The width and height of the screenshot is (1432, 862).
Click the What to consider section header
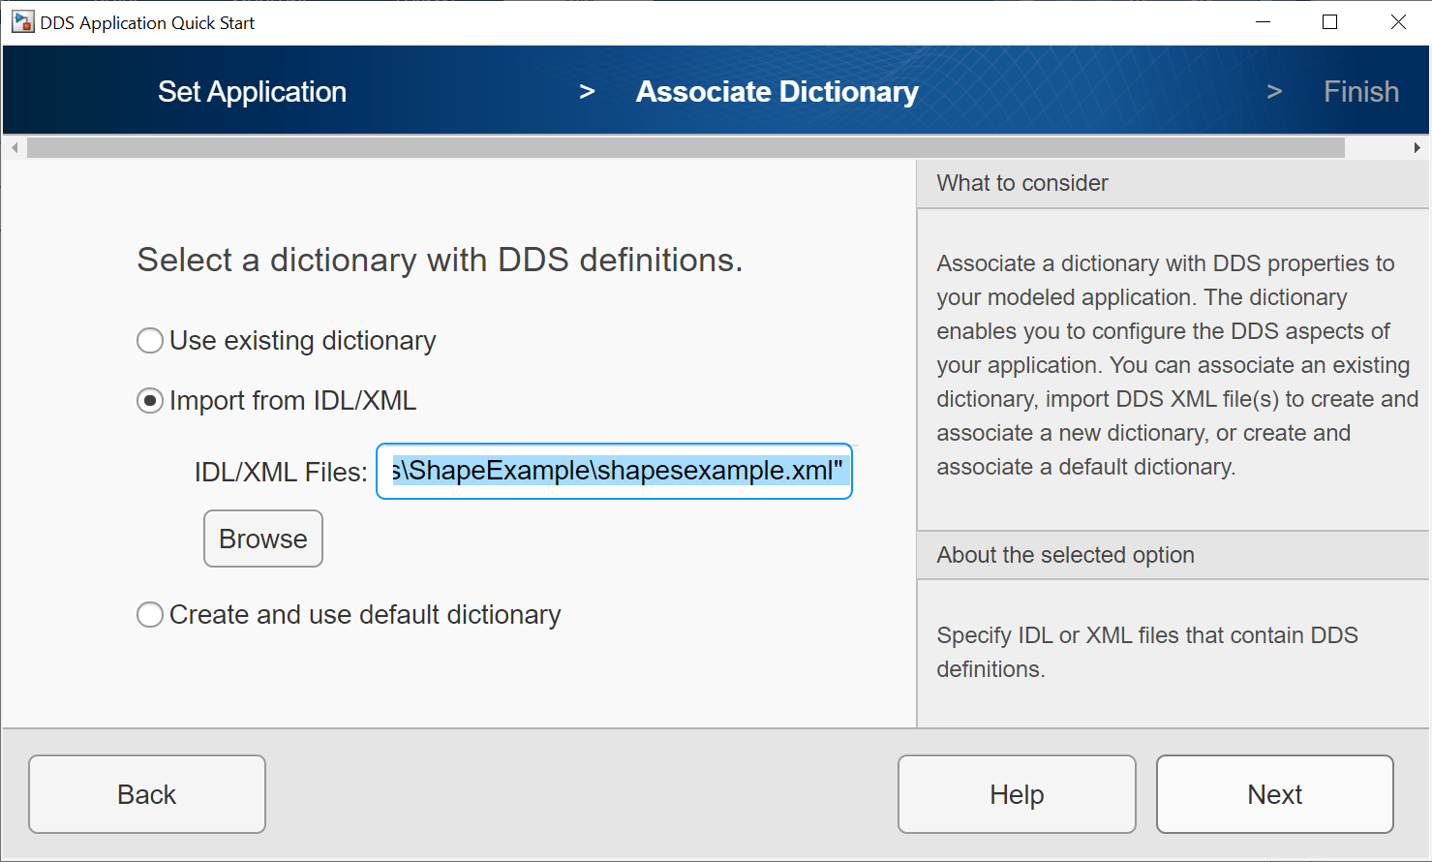(x=1173, y=183)
